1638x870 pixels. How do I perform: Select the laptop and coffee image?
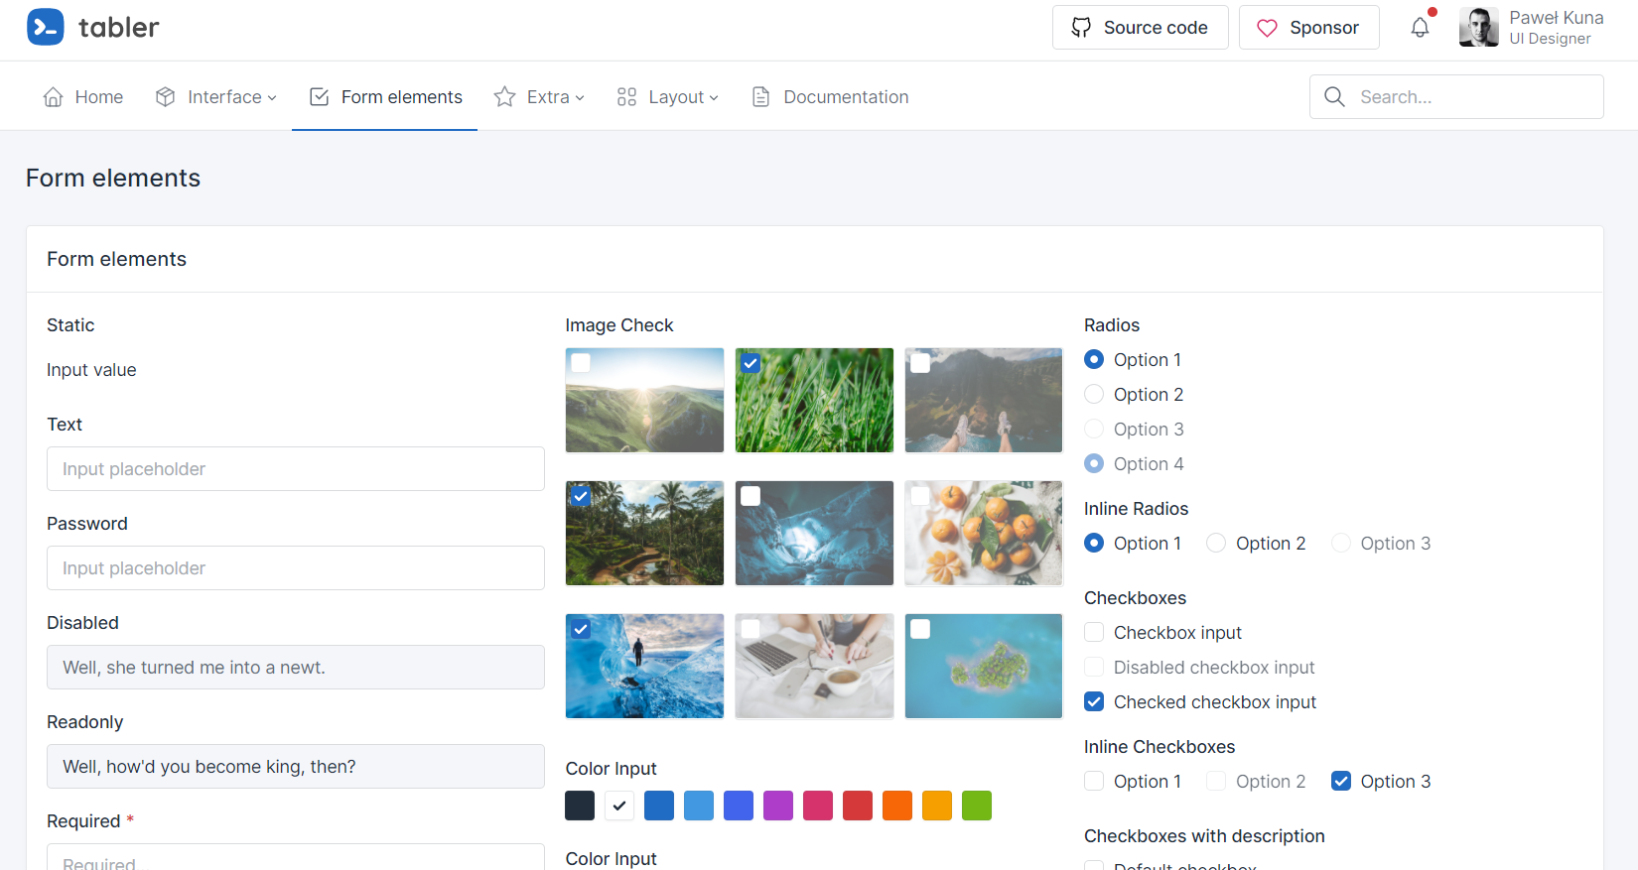(x=814, y=666)
